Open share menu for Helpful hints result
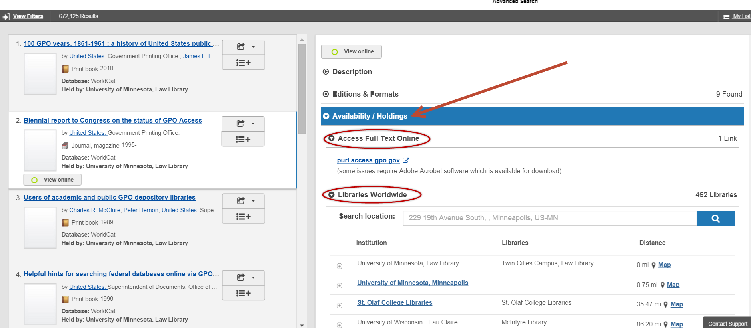 (243, 277)
